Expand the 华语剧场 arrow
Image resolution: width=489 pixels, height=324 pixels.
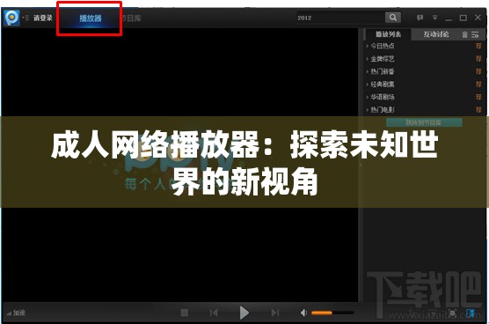[x=368, y=97]
